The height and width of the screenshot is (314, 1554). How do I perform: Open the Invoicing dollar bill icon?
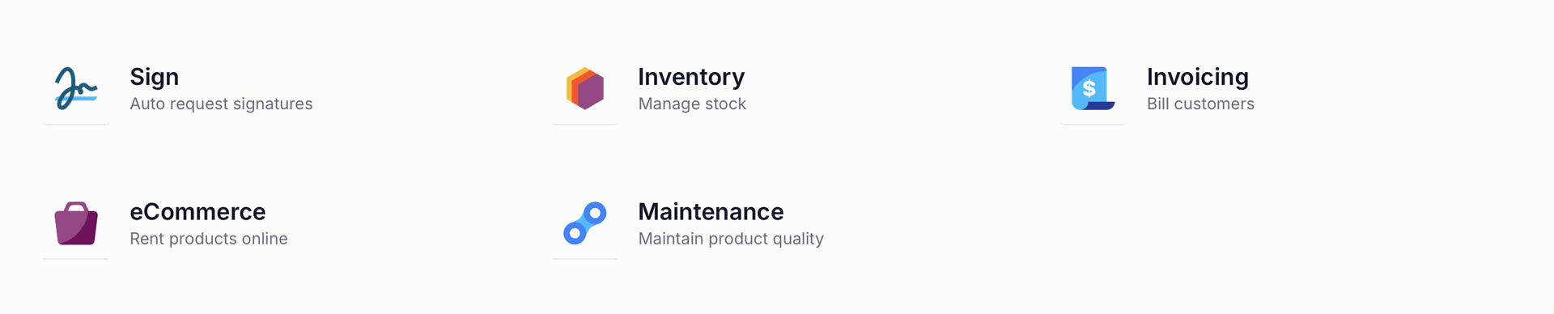click(x=1093, y=88)
